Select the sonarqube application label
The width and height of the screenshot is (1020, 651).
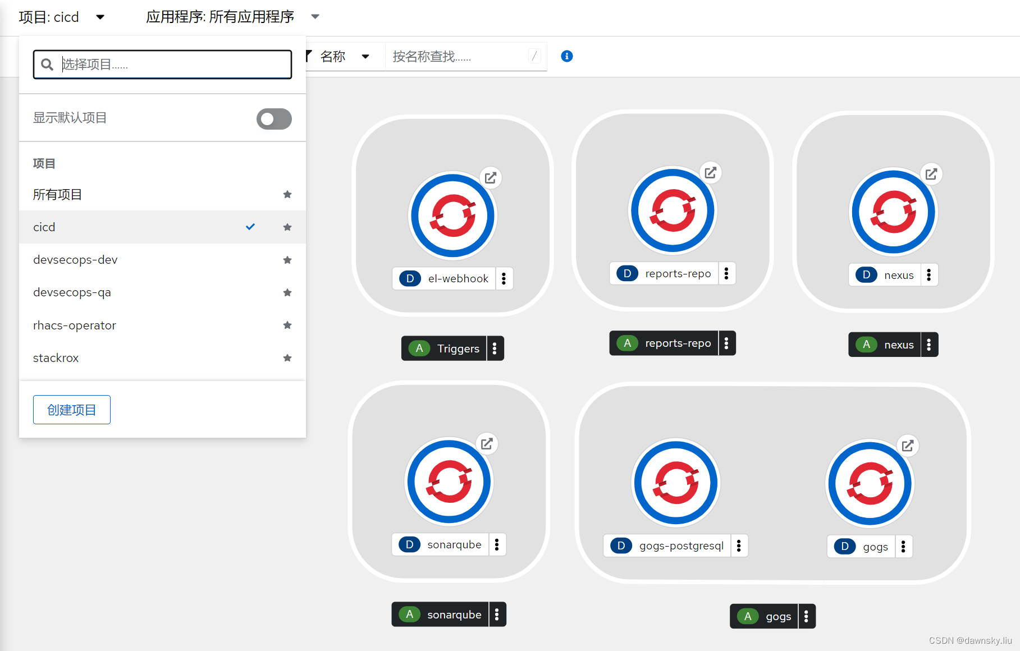tap(440, 615)
